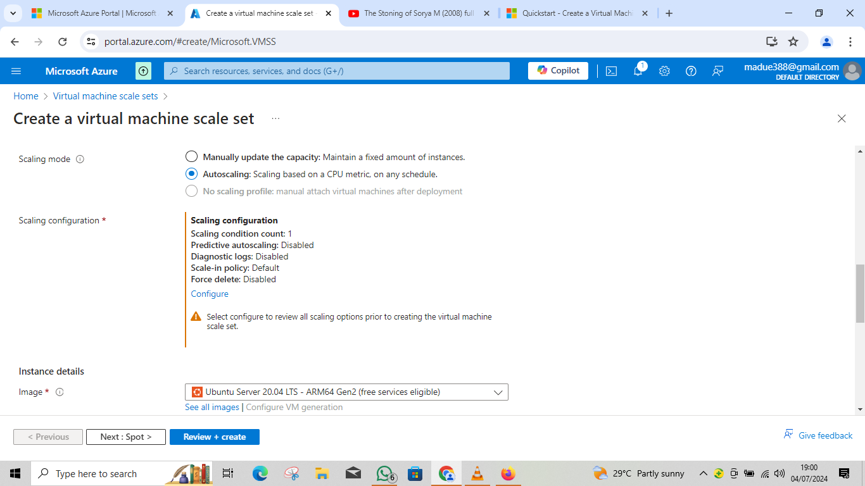Click the Configure scaling link
Screen dimensions: 865x486
point(210,294)
